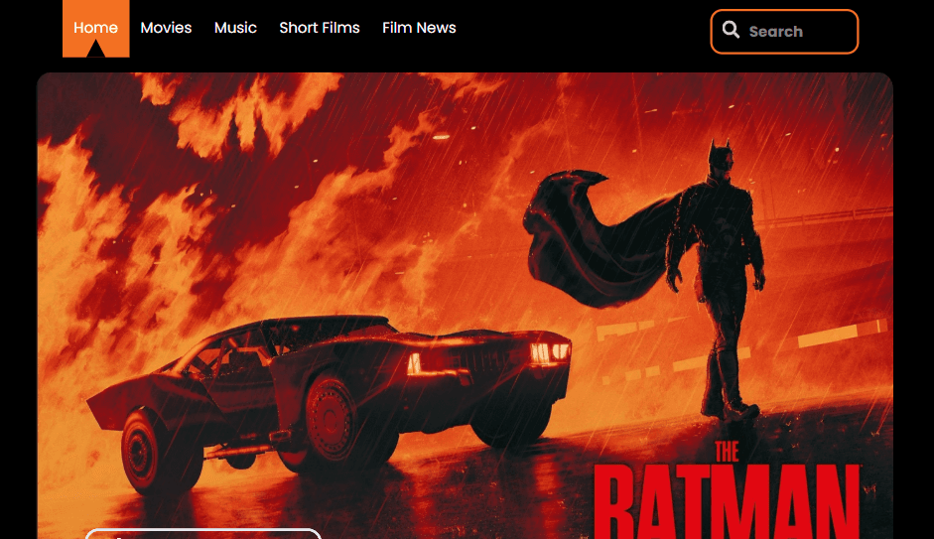
Task: Open The Batman featured banner image
Action: click(465, 306)
